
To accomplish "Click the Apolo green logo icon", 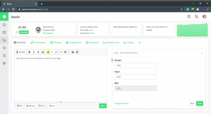I will (4, 16).
